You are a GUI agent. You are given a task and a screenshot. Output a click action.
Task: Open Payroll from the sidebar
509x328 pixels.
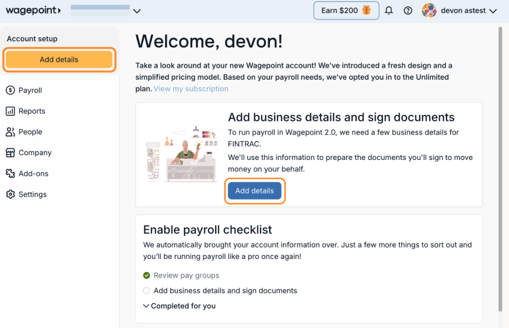(24, 90)
